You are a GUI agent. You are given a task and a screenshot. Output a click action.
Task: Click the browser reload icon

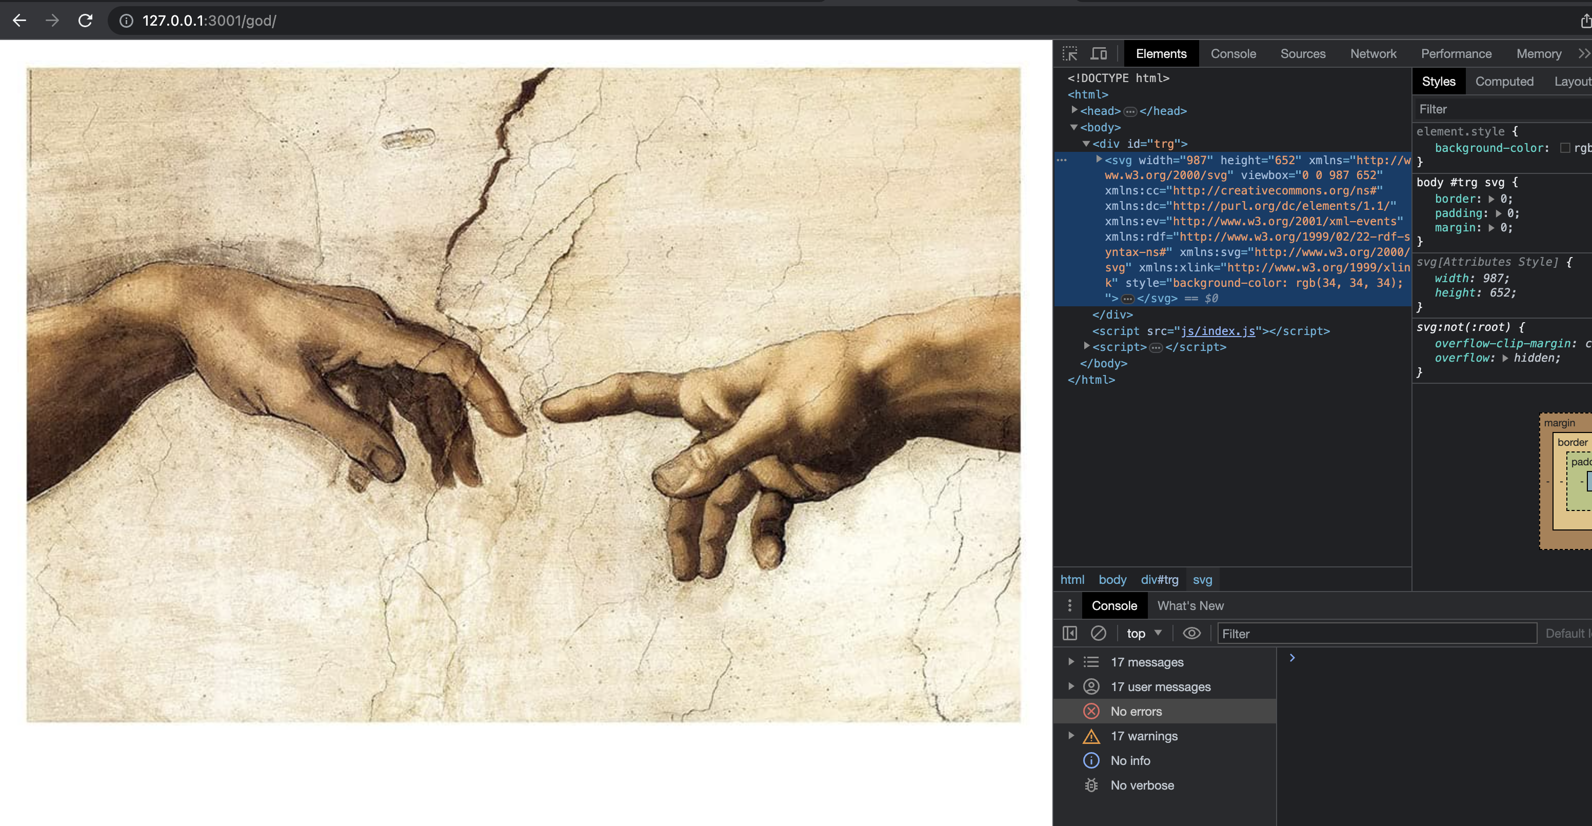point(85,21)
